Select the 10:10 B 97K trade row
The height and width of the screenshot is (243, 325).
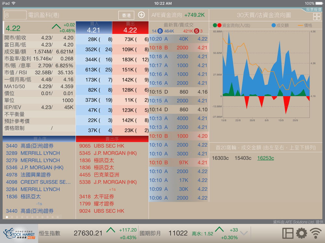point(179,163)
